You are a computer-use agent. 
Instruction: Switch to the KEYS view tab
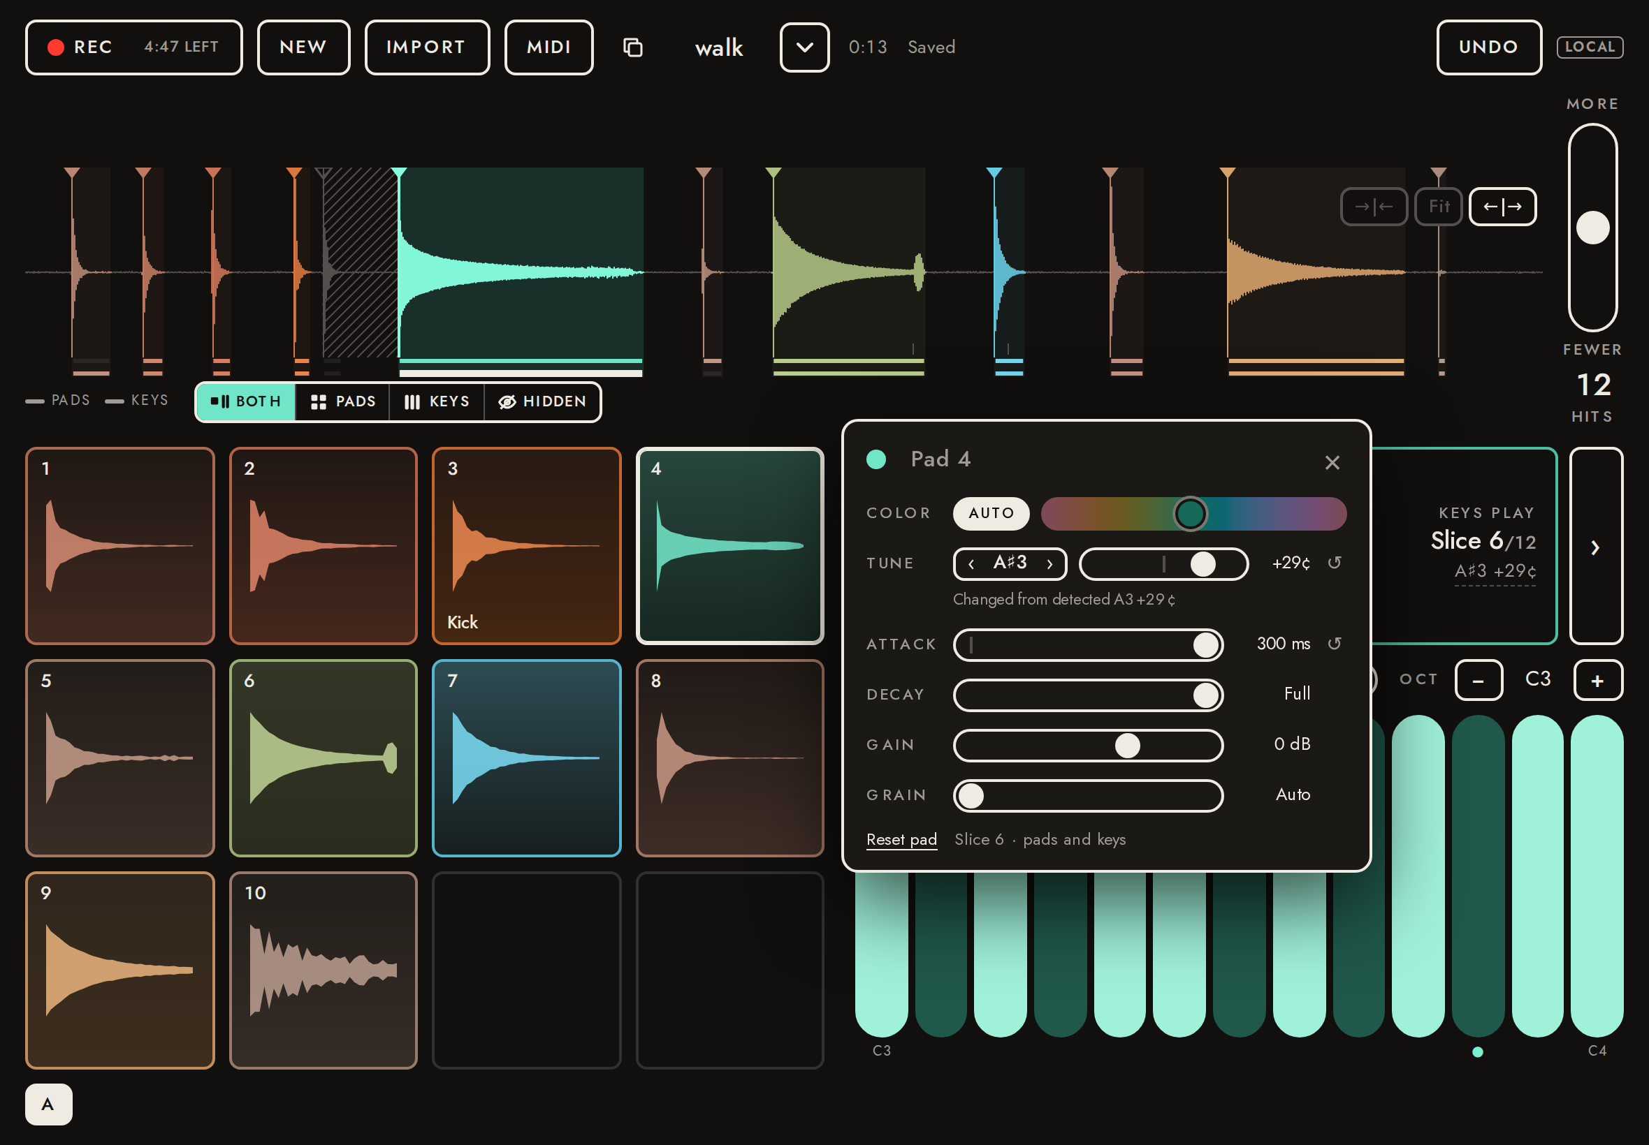pos(437,401)
